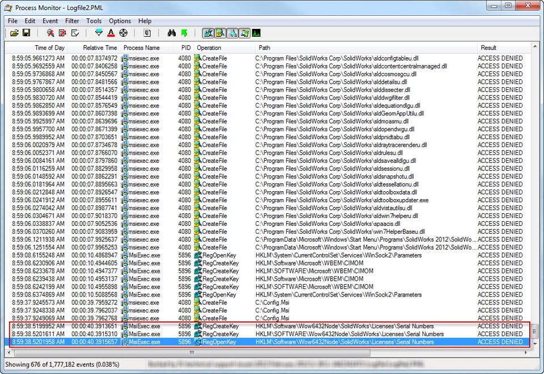
Task: Select the win7HelperBaseu.dll event row
Action: coord(267,231)
